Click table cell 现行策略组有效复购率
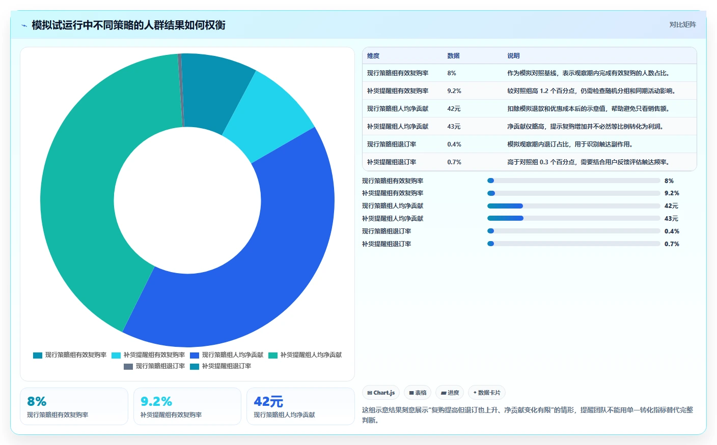The width and height of the screenshot is (717, 445). click(398, 73)
